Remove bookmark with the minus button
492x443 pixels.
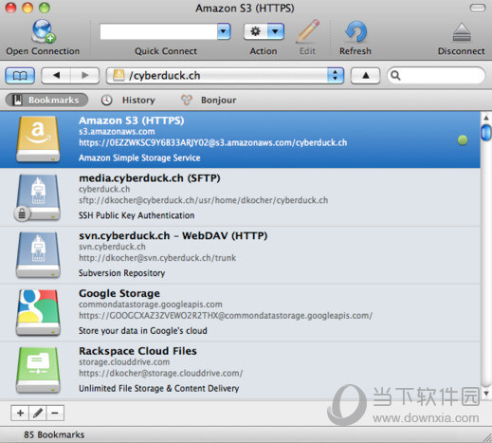pyautogui.click(x=55, y=413)
